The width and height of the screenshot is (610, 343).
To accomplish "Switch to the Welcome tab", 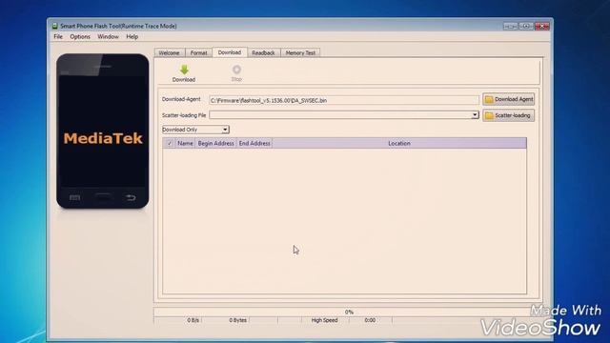I will tap(170, 53).
